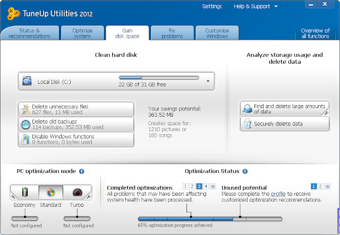The width and height of the screenshot is (340, 235).
Task: Click '22 GB of 31 GB free' text
Action: point(142,84)
